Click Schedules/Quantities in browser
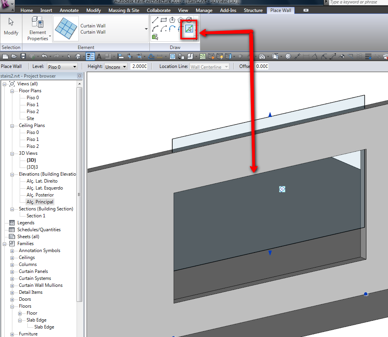The width and height of the screenshot is (388, 337). 39,230
